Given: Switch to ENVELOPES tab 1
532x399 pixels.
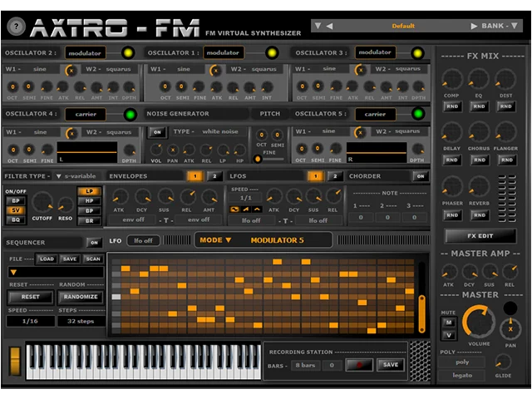Looking at the screenshot, I should [195, 176].
